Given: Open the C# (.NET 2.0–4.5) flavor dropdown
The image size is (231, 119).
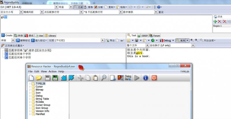Looking at the screenshot, I should (x=56, y=7).
